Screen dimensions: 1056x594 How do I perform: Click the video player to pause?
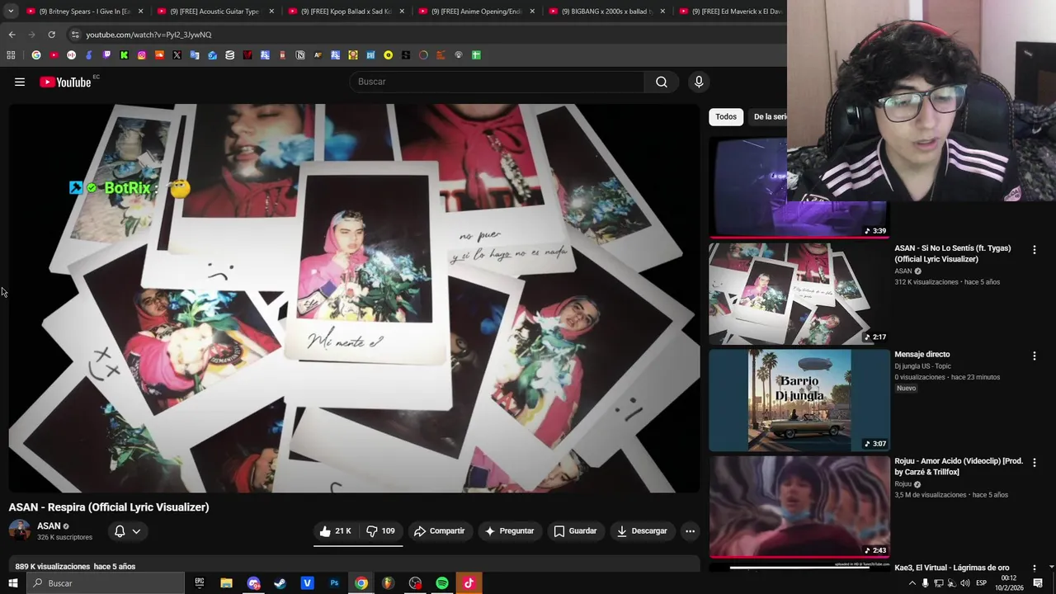(x=354, y=298)
